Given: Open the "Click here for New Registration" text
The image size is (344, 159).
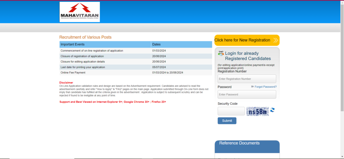Looking at the screenshot, I should click(242, 40).
